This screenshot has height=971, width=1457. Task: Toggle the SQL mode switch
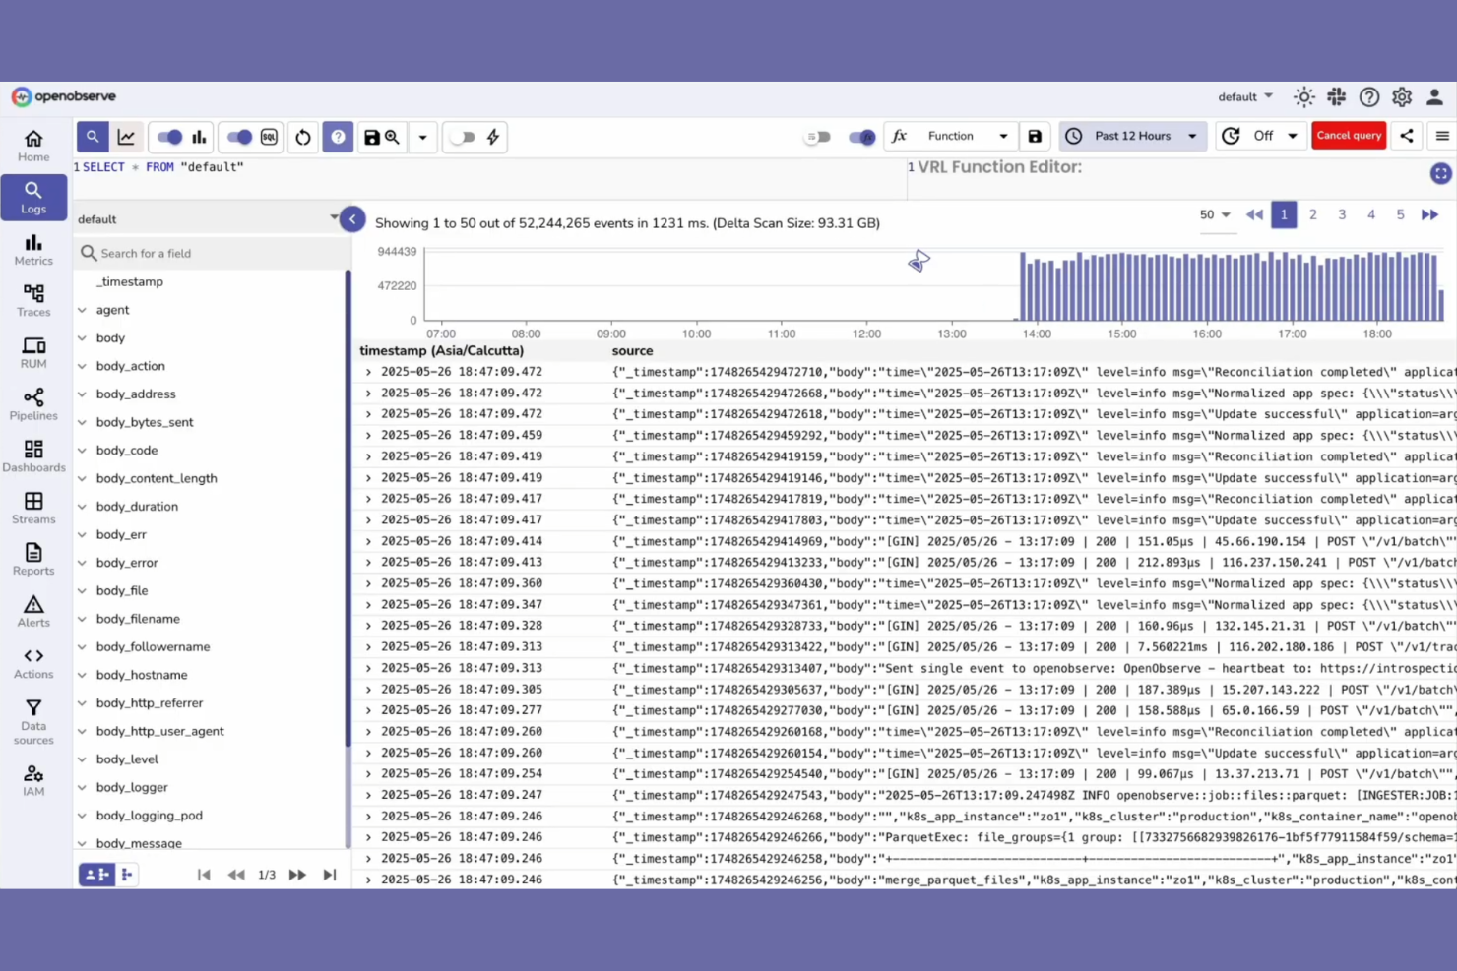pos(237,137)
